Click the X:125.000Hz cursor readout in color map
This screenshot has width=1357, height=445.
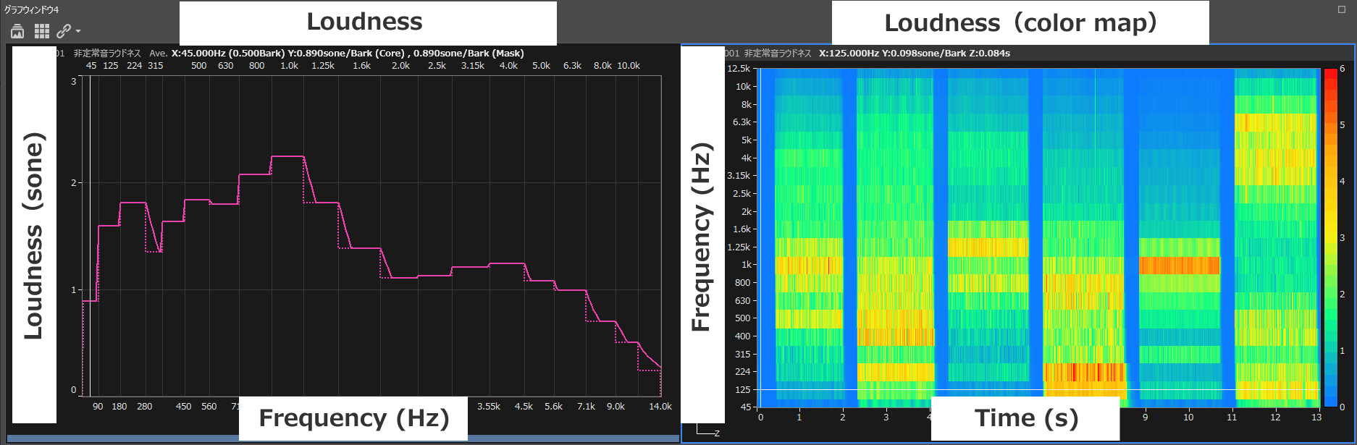[x=915, y=54]
